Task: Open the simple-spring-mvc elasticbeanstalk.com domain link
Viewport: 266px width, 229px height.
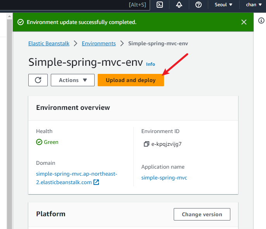Action: [x=76, y=178]
